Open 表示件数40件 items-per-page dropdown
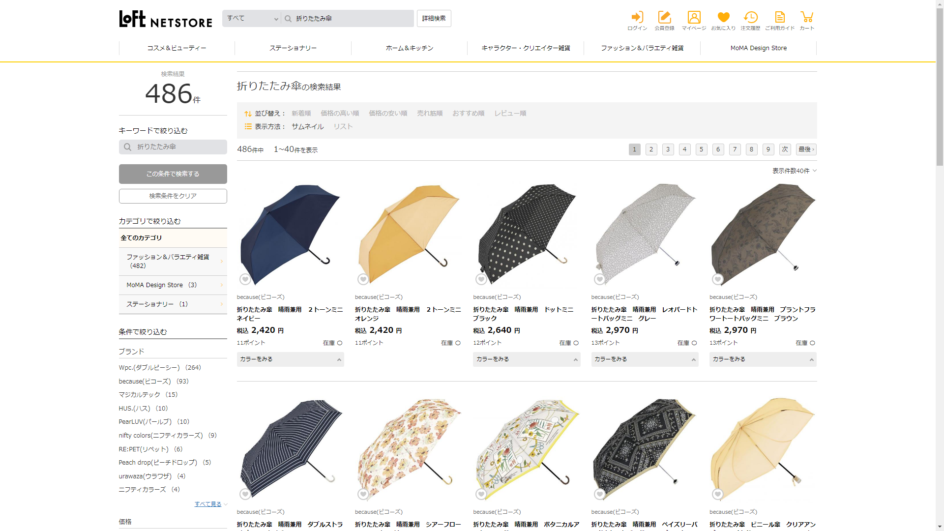 point(794,171)
